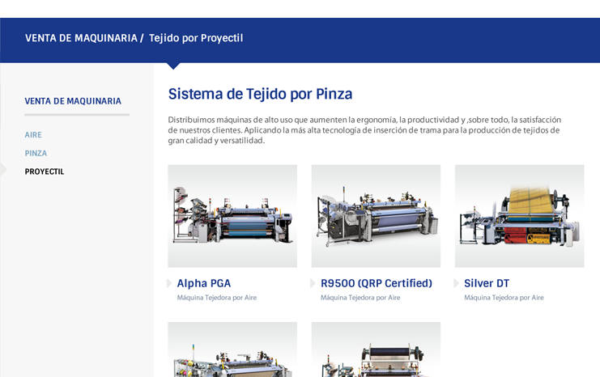Select 'Máquina Tejedora por Aire' under Alpha PGA

point(217,298)
